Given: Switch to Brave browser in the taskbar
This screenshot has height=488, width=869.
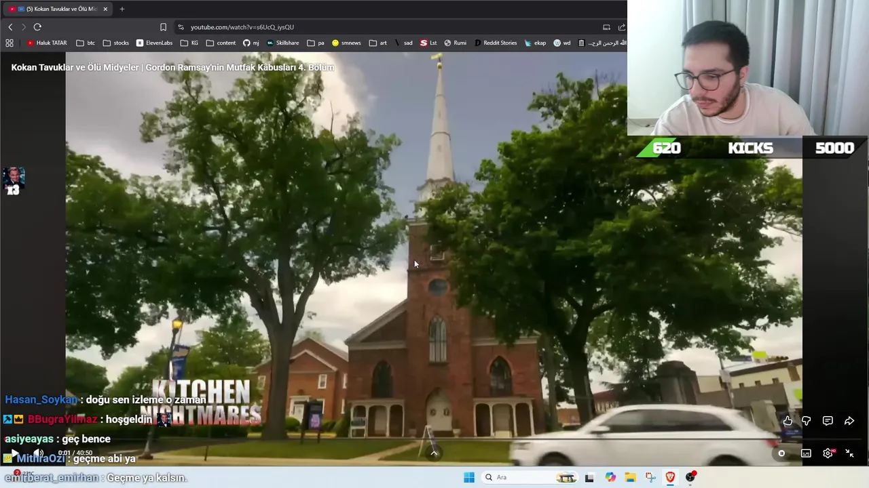Looking at the screenshot, I should pos(670,477).
